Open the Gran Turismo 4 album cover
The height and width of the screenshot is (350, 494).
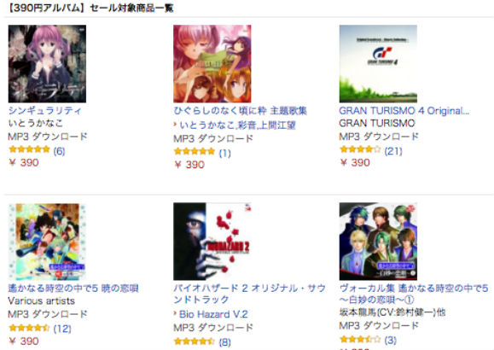click(x=378, y=64)
